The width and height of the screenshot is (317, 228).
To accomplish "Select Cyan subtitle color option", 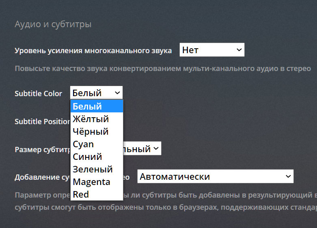I will (97, 144).
